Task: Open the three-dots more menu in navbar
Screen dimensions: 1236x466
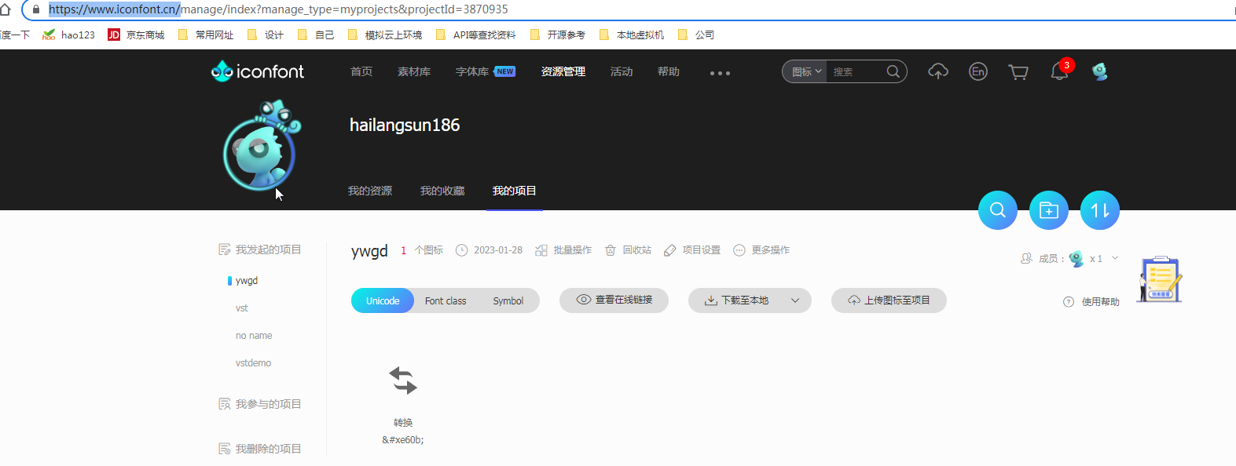Action: coord(720,73)
